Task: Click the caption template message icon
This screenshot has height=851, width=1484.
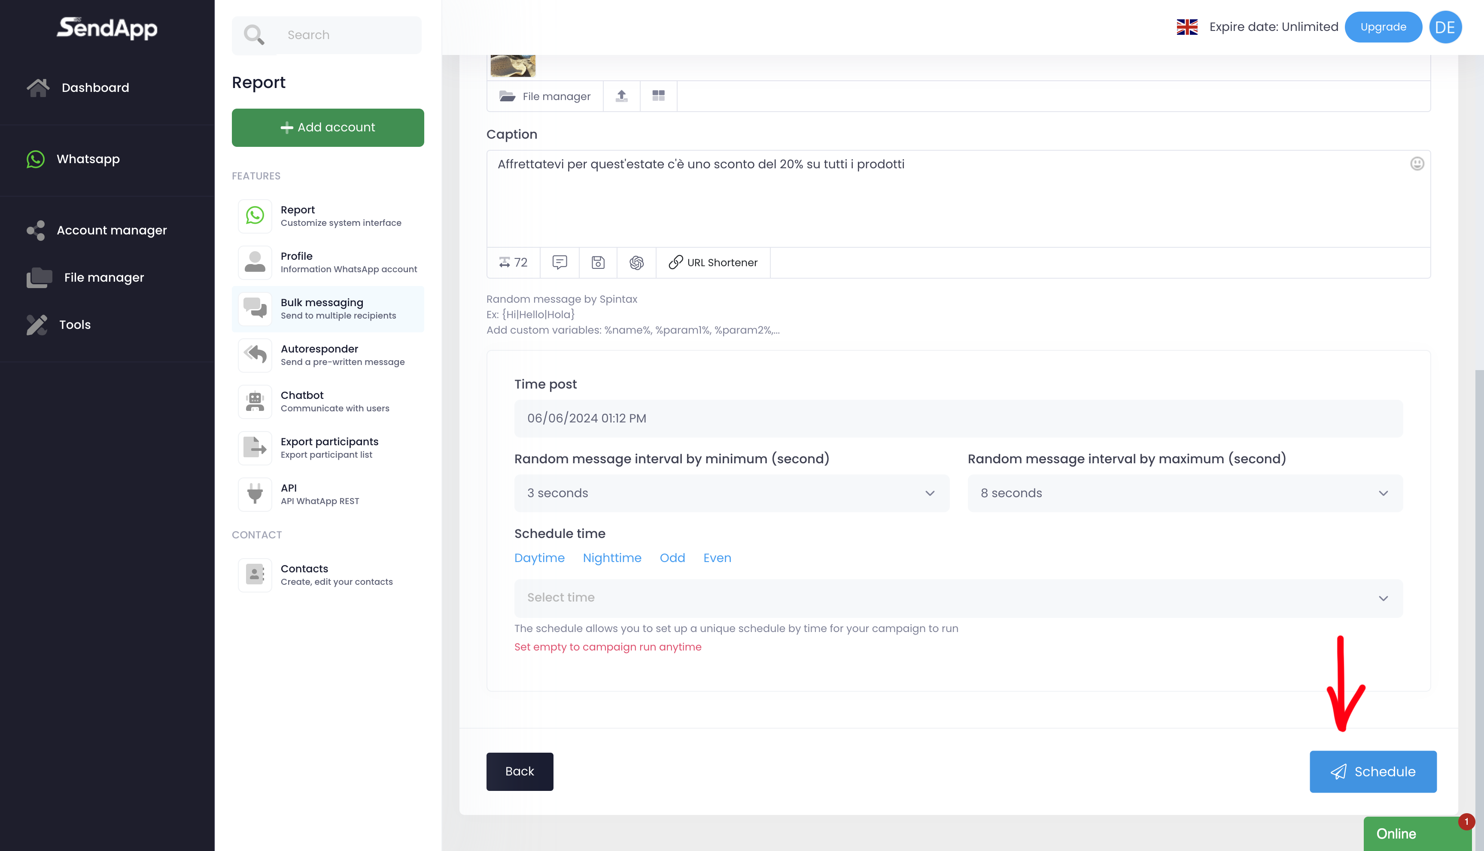Action: (x=560, y=262)
